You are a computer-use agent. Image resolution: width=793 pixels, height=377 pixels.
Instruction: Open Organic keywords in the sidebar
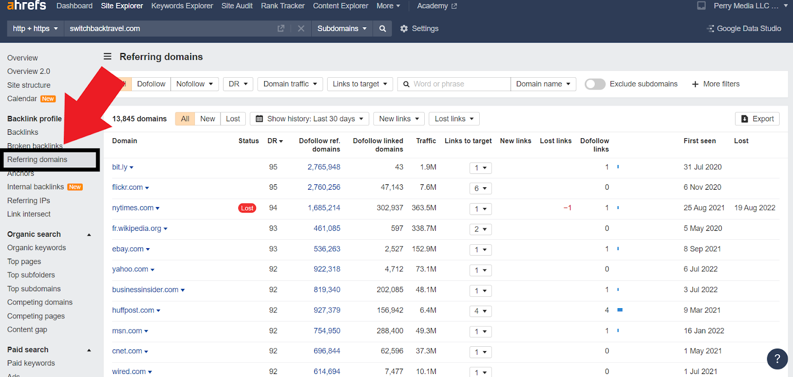pyautogui.click(x=37, y=248)
